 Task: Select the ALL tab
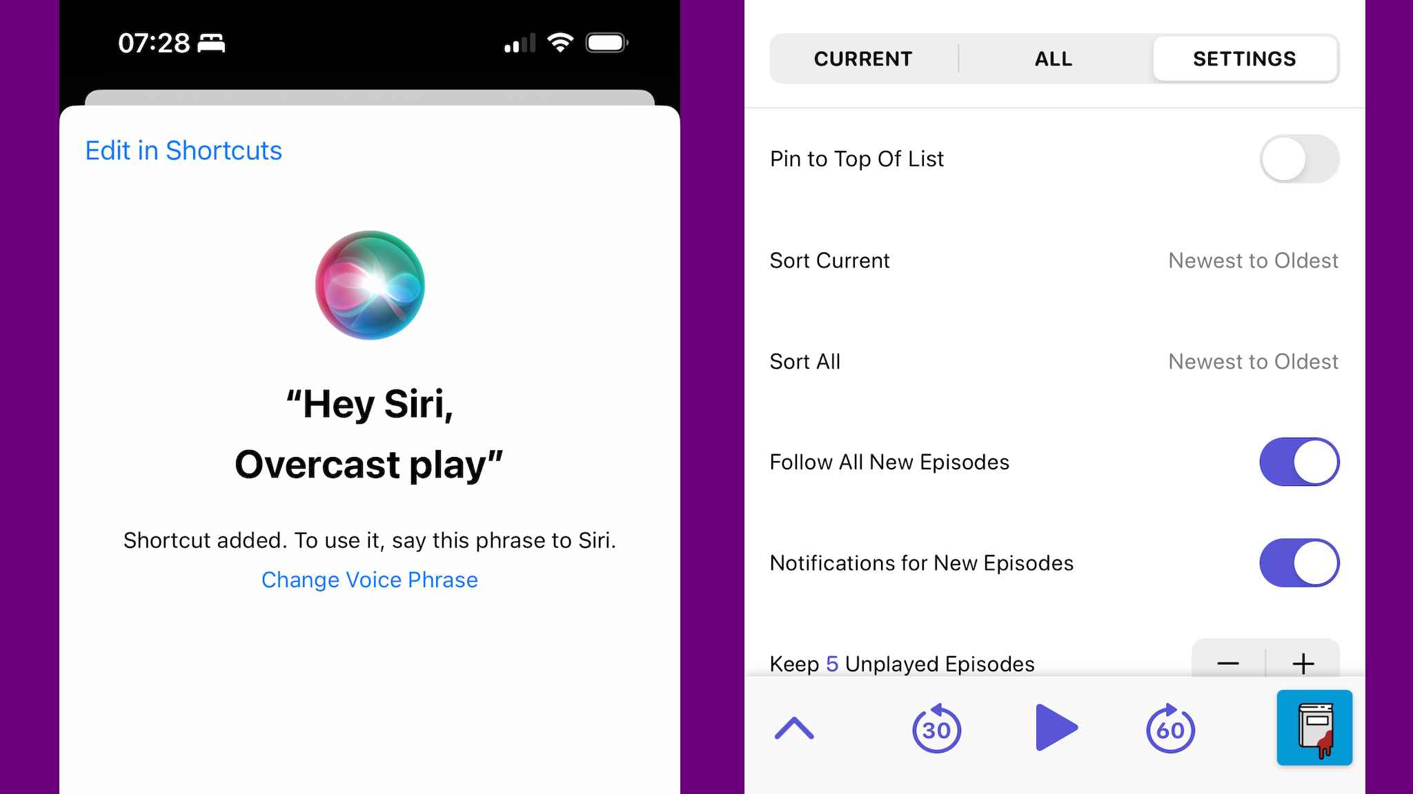1054,58
